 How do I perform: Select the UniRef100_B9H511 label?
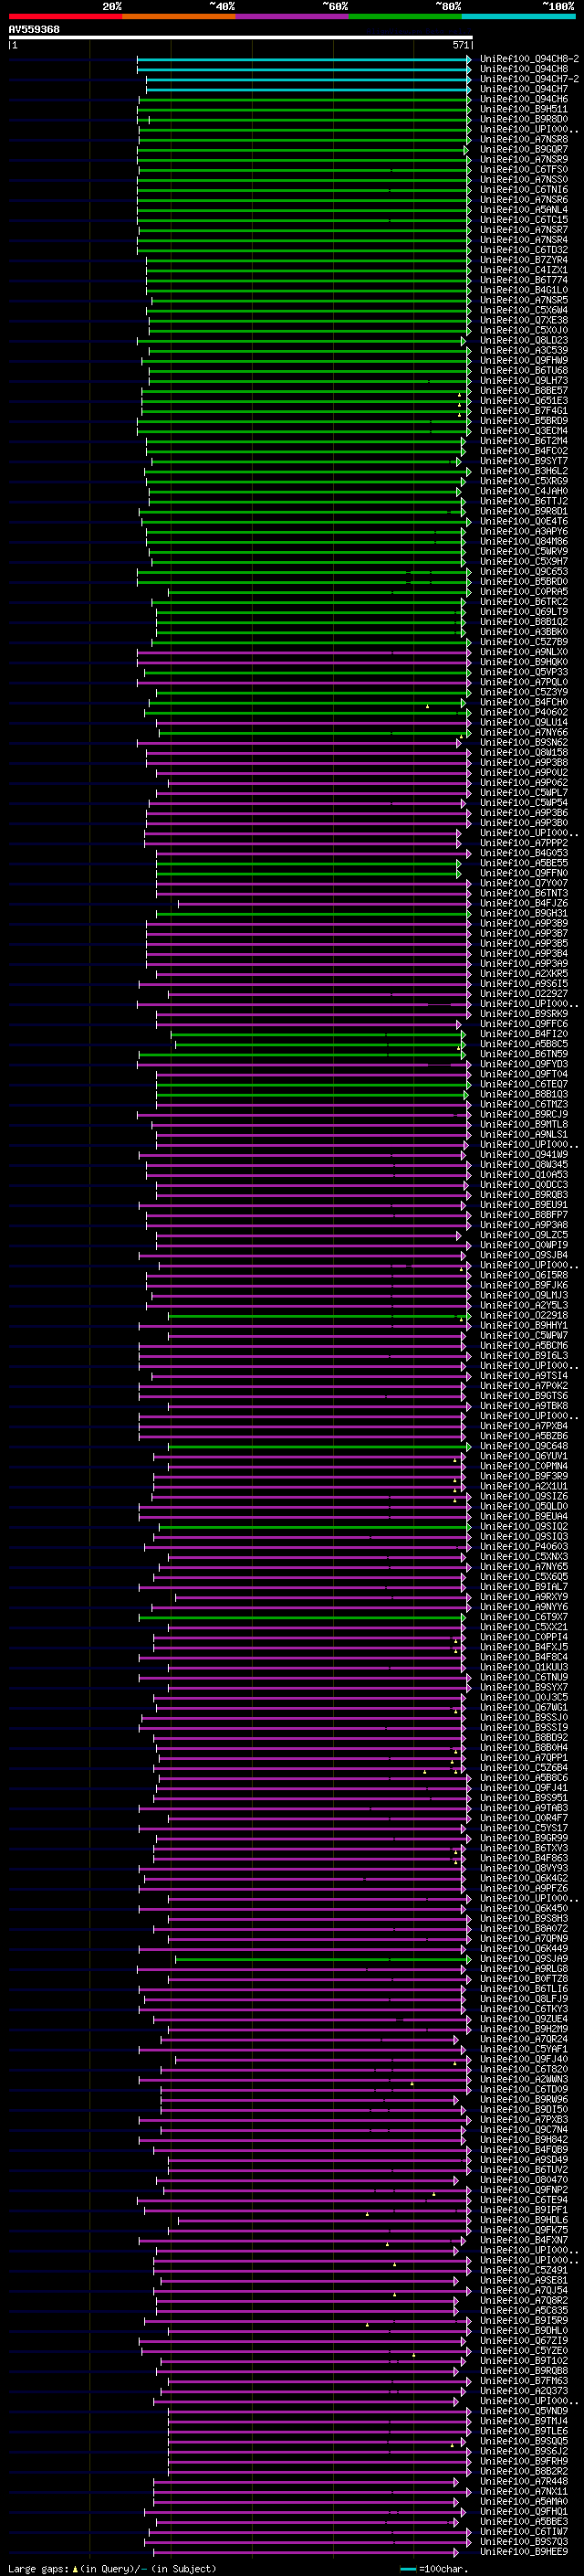click(524, 109)
